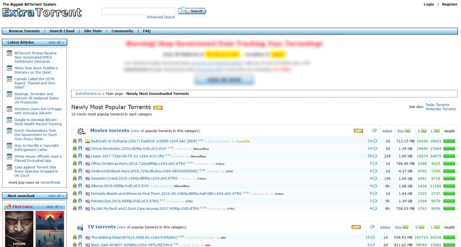The height and width of the screenshot is (247, 461).
Task: Click the calendar 14 icon beside BitTorrent Pirates article
Action: click(9, 54)
